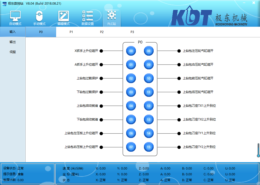Select the 输入 input section
Screen dimensions: 260x185
point(13,32)
